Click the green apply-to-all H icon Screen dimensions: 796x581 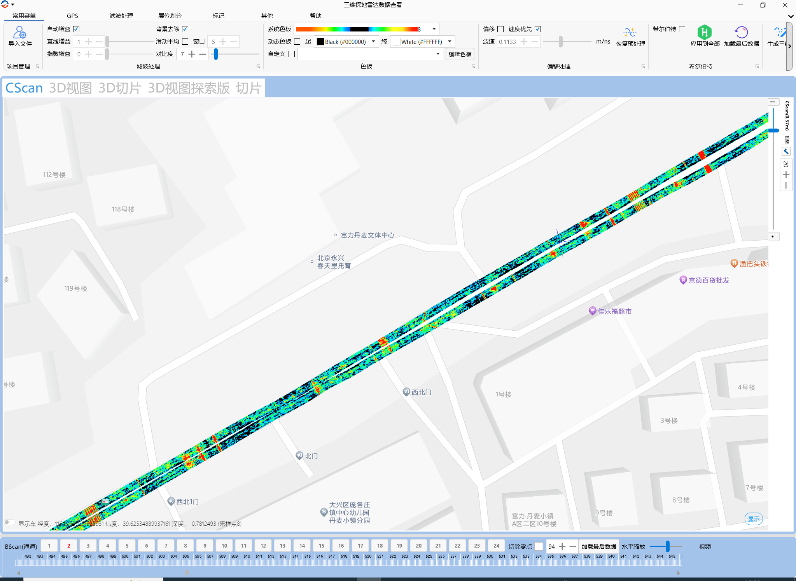[x=704, y=32]
